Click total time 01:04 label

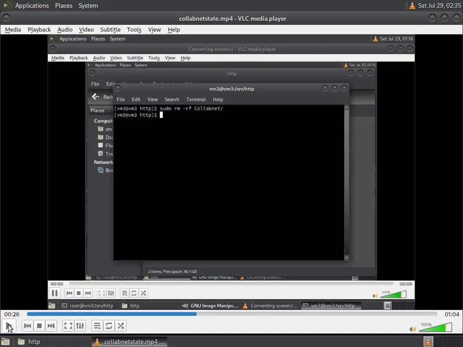click(452, 314)
